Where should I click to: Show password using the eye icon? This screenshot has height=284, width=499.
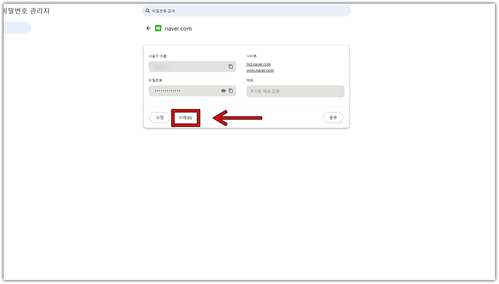click(223, 91)
